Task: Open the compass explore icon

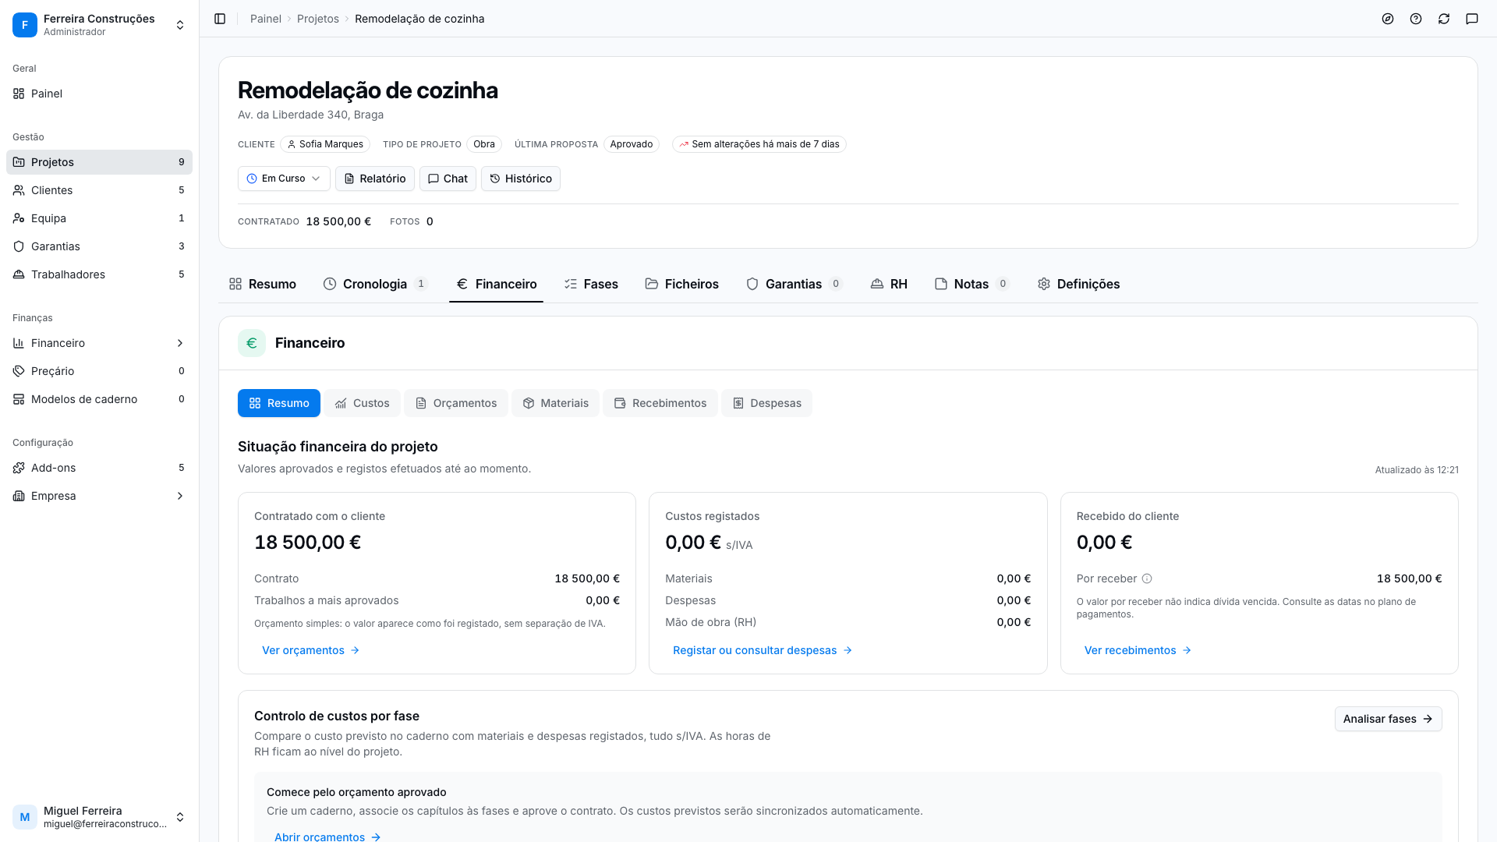Action: click(x=1388, y=19)
